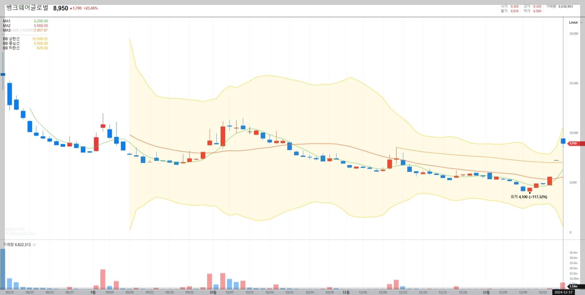Click the latest blue candlestick at 12-17
585x295 pixels.
(x=563, y=141)
